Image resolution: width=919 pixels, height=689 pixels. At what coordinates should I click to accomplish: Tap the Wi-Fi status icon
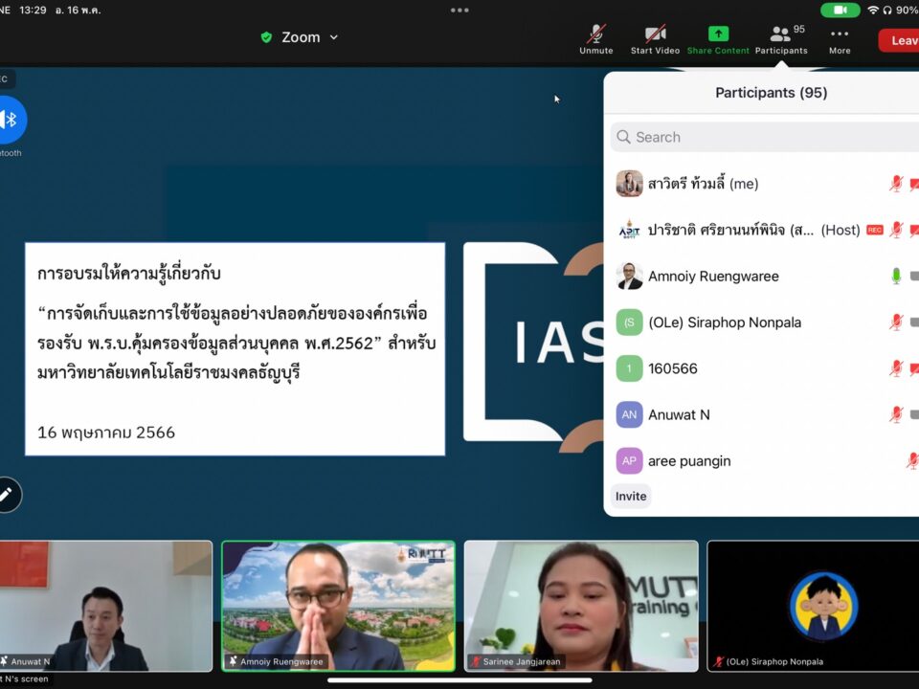coord(873,10)
